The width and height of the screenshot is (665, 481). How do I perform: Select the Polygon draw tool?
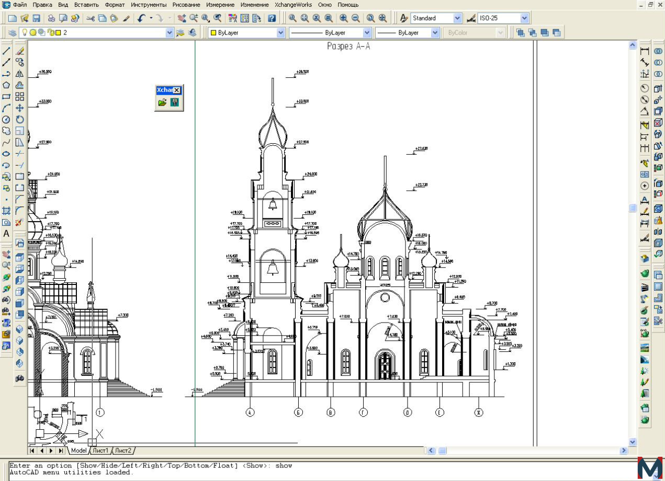[6, 85]
